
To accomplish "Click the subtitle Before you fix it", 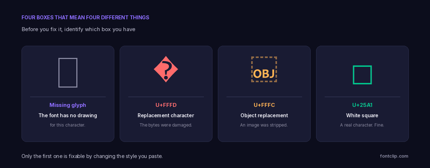I will click(78, 29).
